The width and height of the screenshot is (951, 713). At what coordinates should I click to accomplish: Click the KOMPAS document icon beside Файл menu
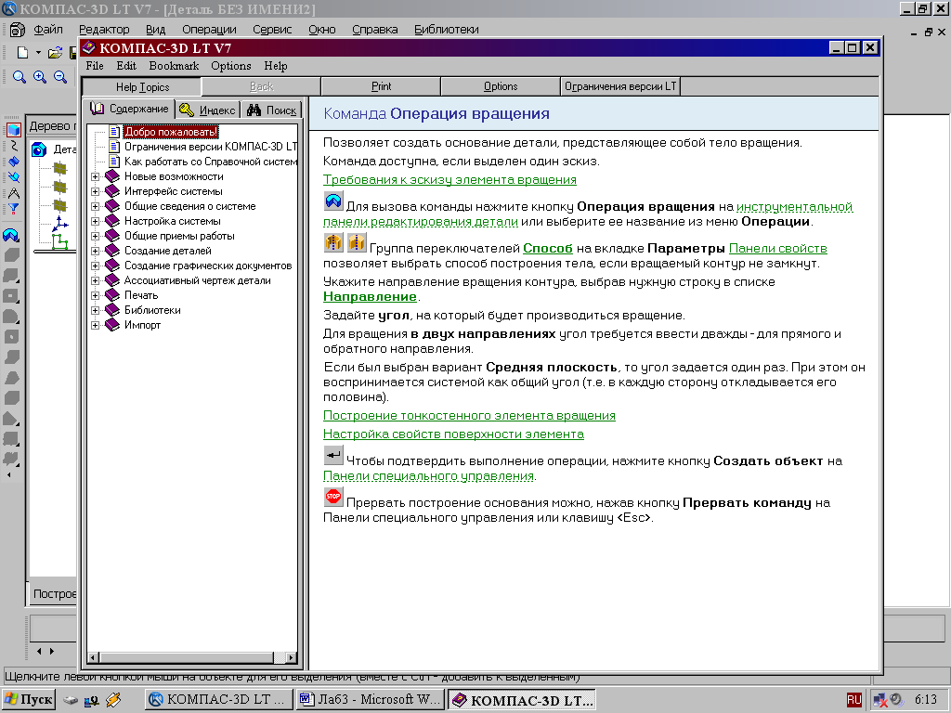click(x=17, y=29)
